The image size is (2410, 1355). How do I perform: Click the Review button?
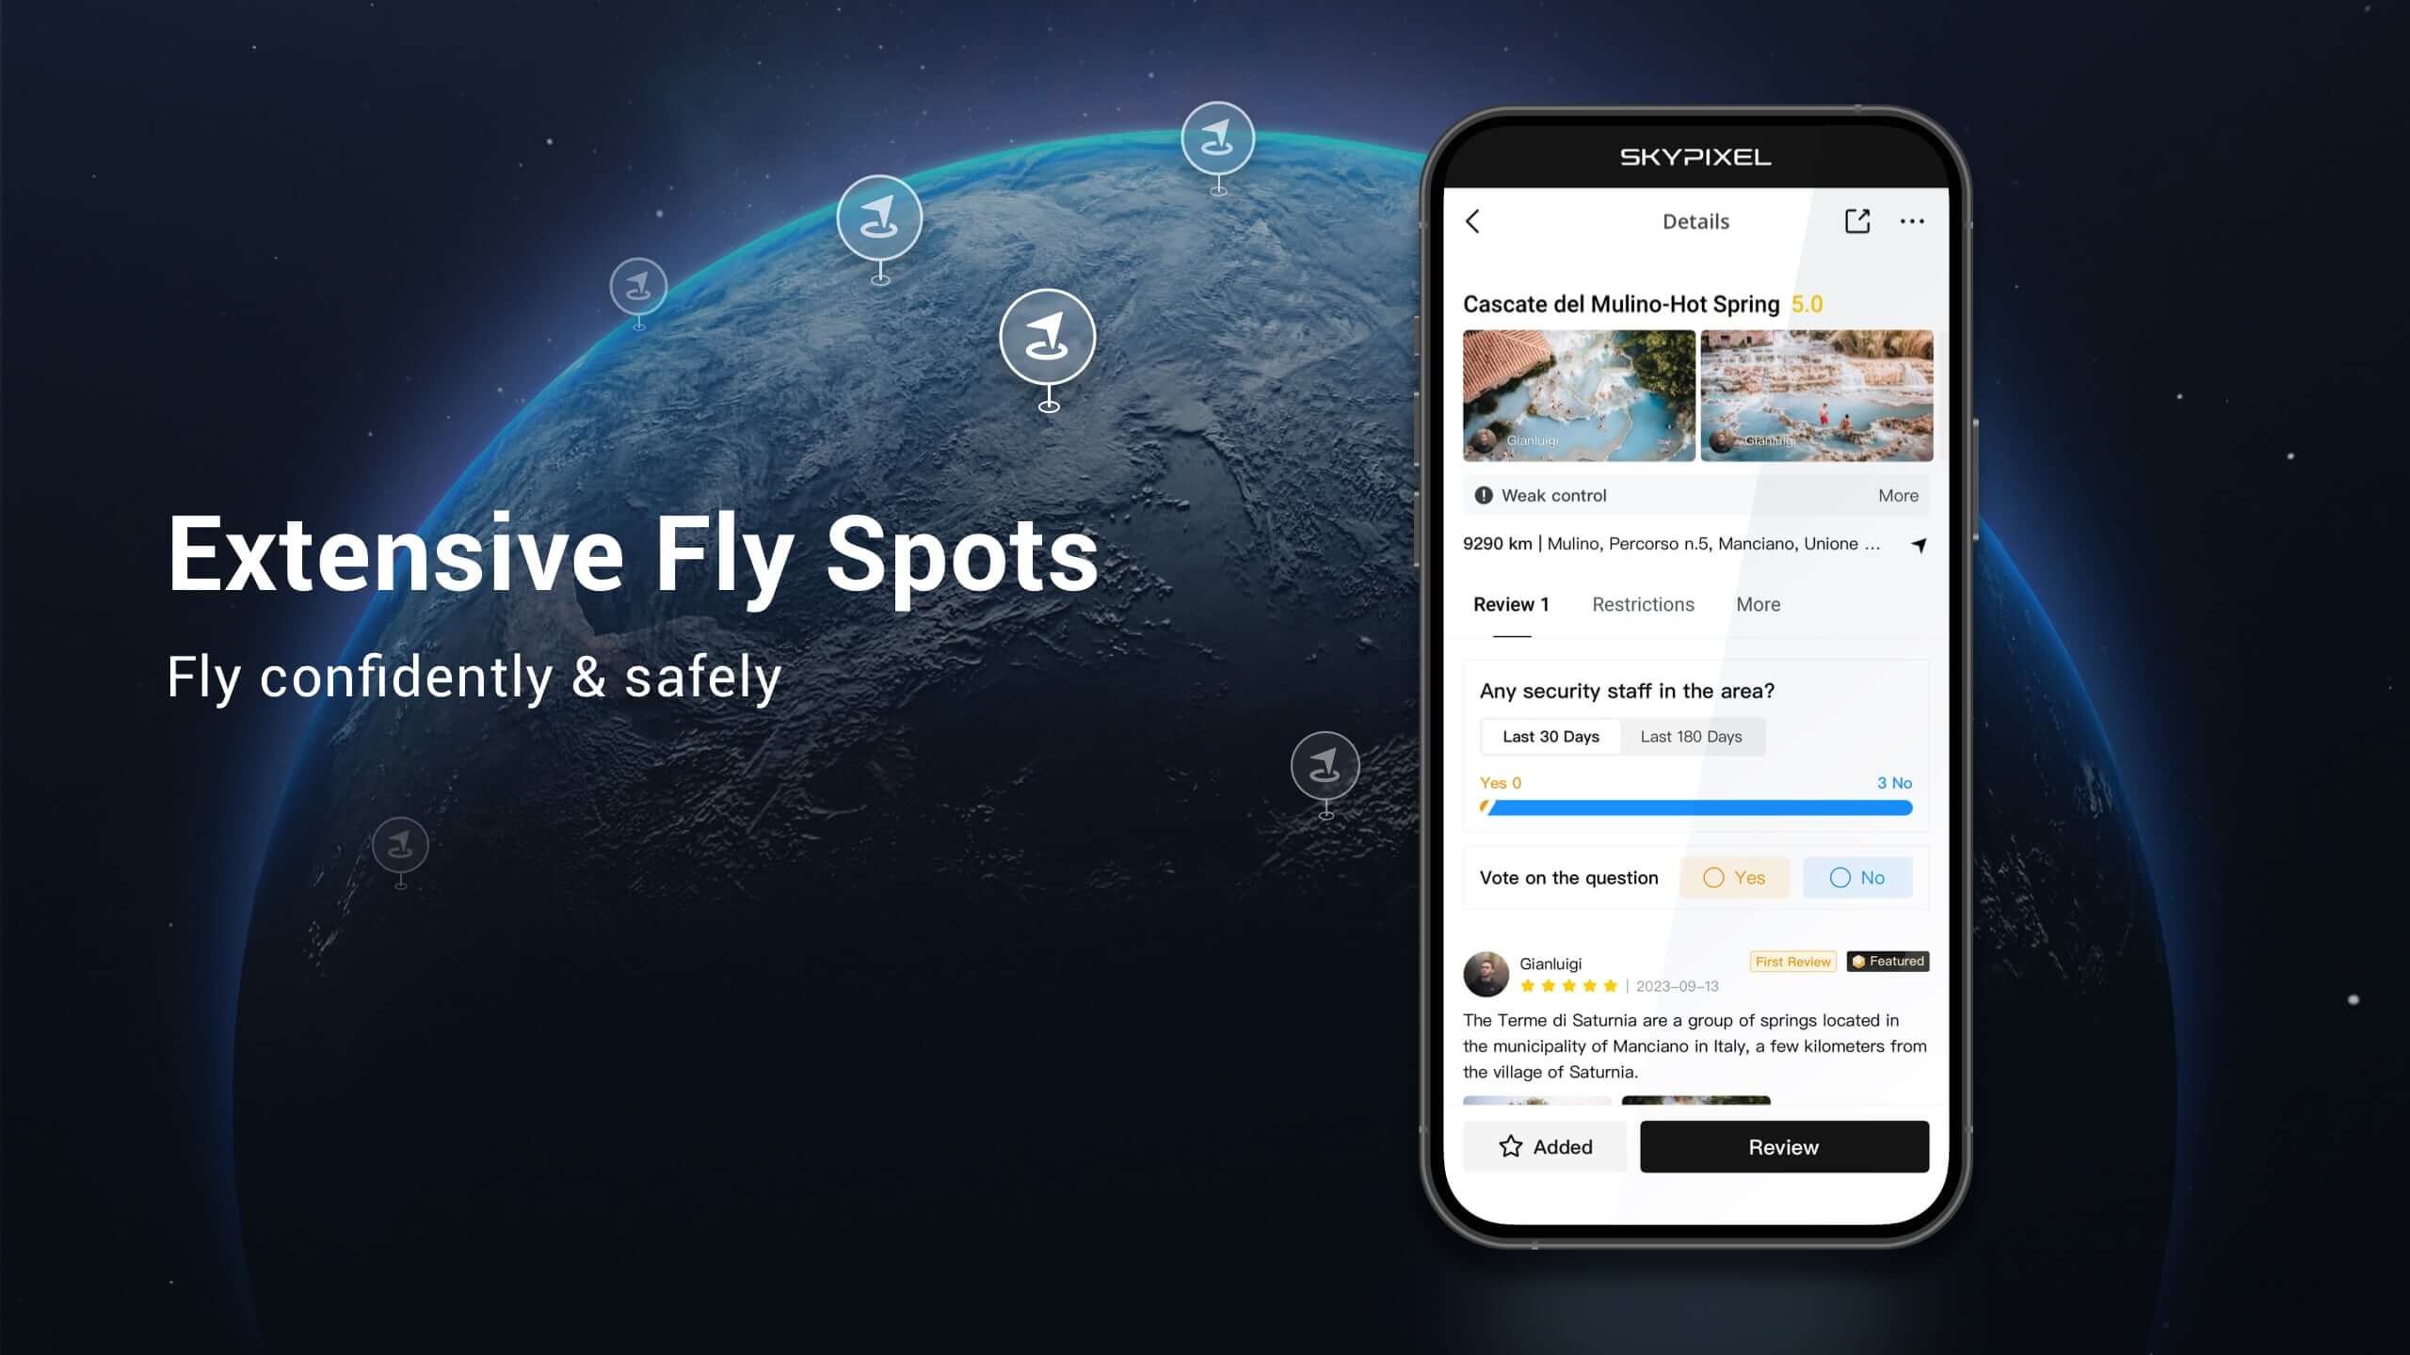pos(1784,1146)
